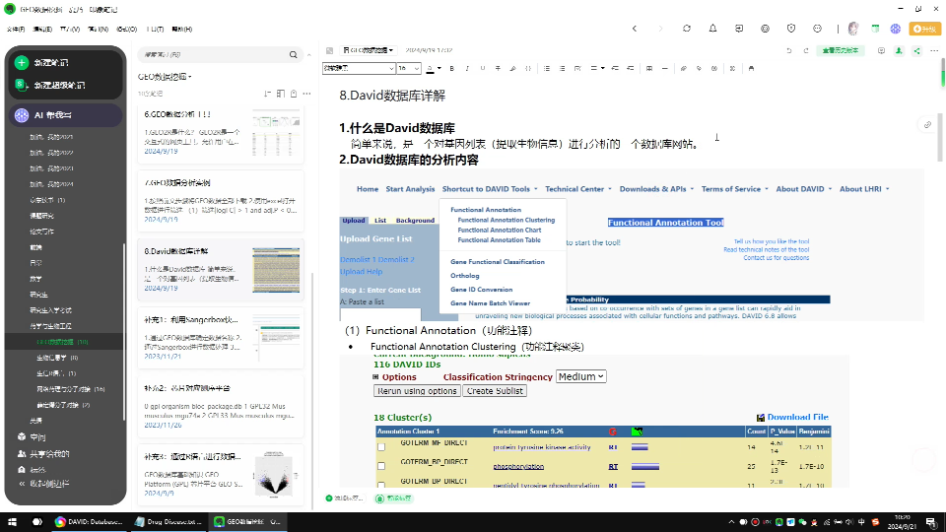Expand the Shortcut to DAVID Tools menu

[490, 189]
